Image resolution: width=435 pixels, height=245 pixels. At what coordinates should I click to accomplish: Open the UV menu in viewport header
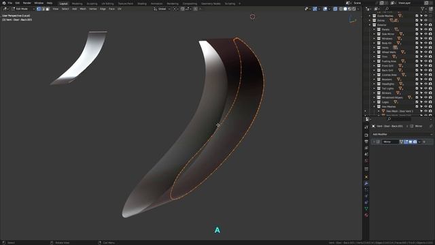pos(120,9)
